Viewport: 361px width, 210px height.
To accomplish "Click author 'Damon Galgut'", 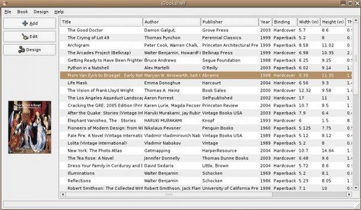I will (x=160, y=30).
